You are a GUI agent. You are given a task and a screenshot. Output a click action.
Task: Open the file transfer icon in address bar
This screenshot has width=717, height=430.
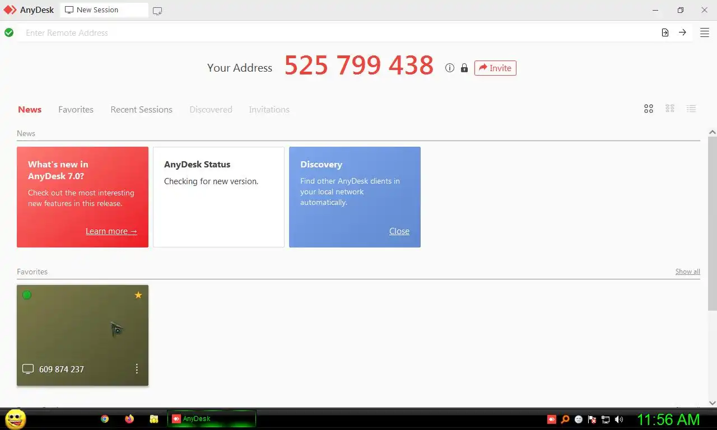click(665, 32)
